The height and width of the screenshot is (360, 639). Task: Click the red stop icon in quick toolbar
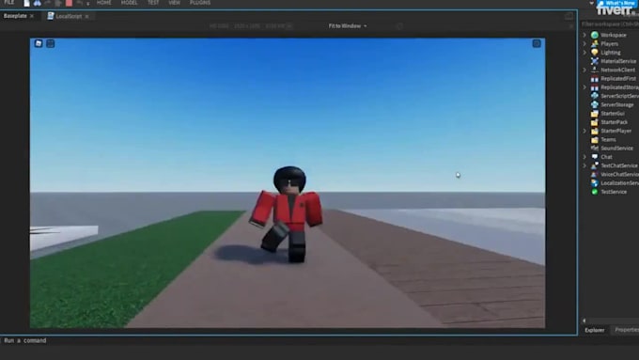point(69,3)
